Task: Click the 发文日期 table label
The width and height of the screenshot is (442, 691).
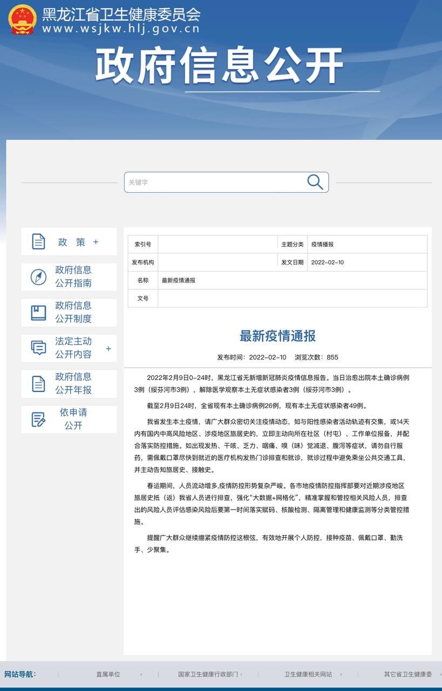Action: coord(293,262)
